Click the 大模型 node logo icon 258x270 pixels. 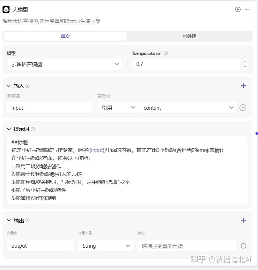[6, 9]
